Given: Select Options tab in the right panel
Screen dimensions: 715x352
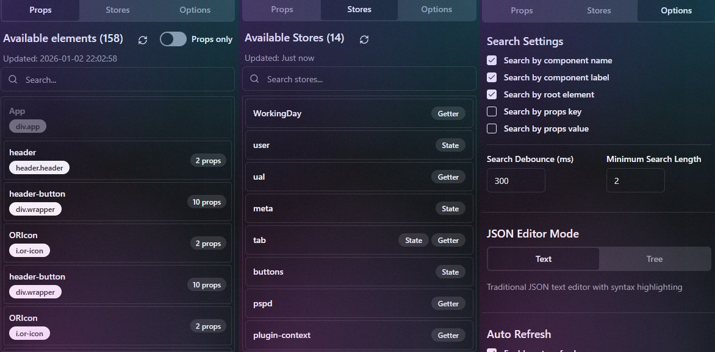Looking at the screenshot, I should 676,10.
